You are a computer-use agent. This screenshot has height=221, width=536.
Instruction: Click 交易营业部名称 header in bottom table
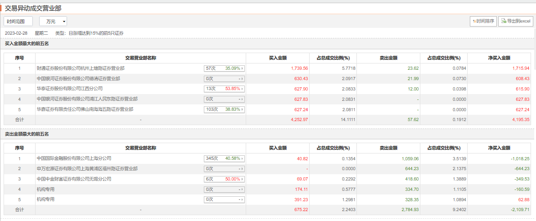pyautogui.click(x=140, y=149)
